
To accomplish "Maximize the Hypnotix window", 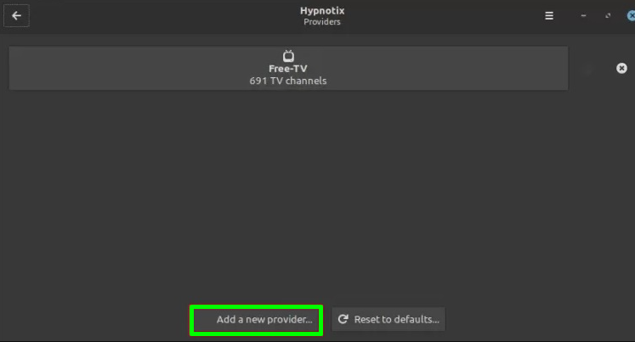I will pos(608,16).
